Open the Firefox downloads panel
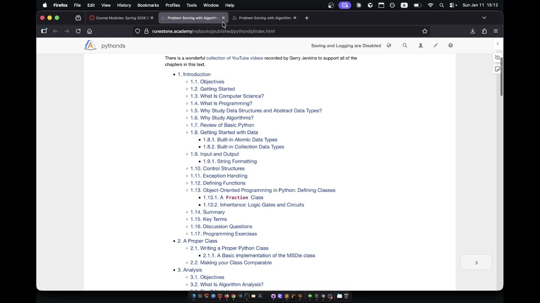Image resolution: width=540 pixels, height=303 pixels. [x=472, y=31]
